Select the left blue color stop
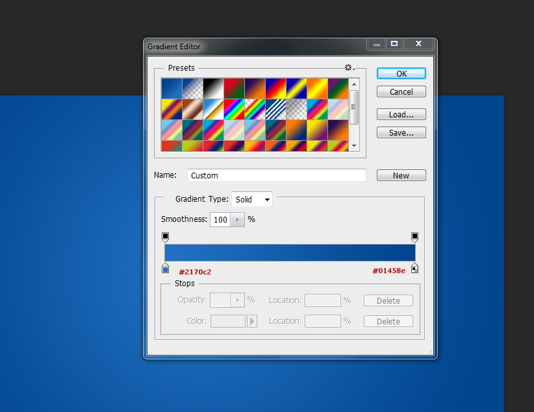Viewport: 534px width, 412px height. 165,268
